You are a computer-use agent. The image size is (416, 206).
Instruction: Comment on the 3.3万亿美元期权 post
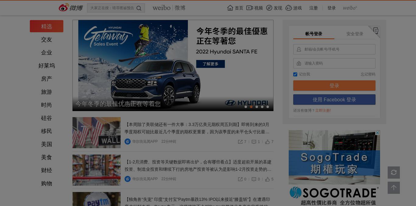tap(256, 142)
